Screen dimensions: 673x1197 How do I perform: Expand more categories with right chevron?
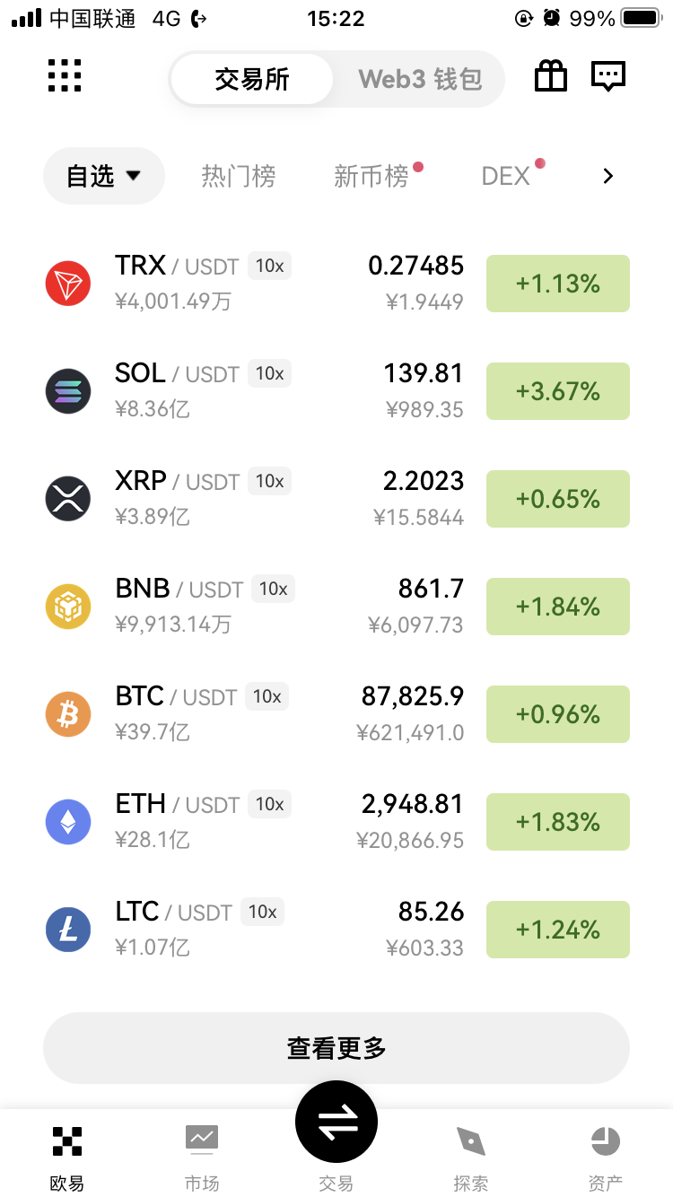tap(608, 176)
